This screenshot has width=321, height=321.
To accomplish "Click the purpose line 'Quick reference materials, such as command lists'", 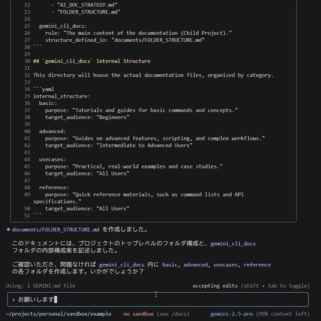I will coord(144,194).
